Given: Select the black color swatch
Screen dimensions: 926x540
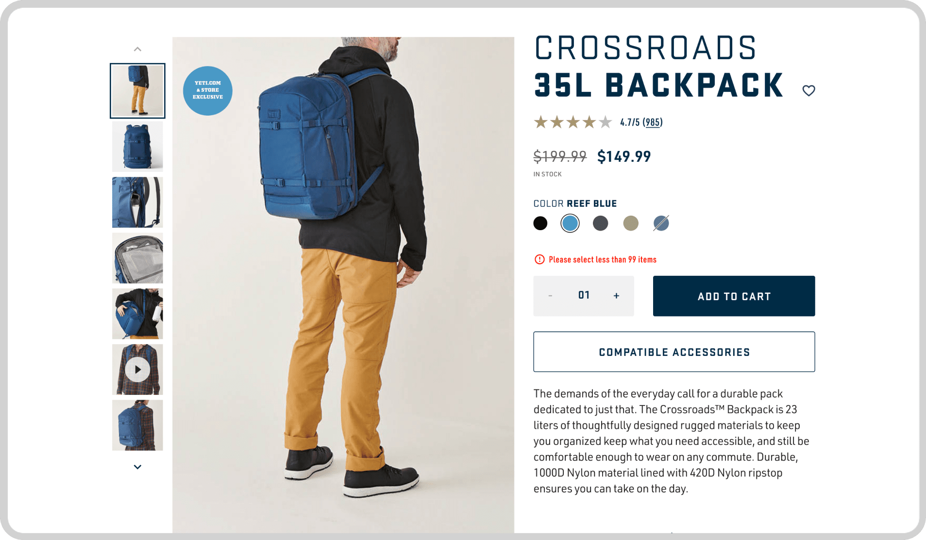Looking at the screenshot, I should pyautogui.click(x=540, y=223).
